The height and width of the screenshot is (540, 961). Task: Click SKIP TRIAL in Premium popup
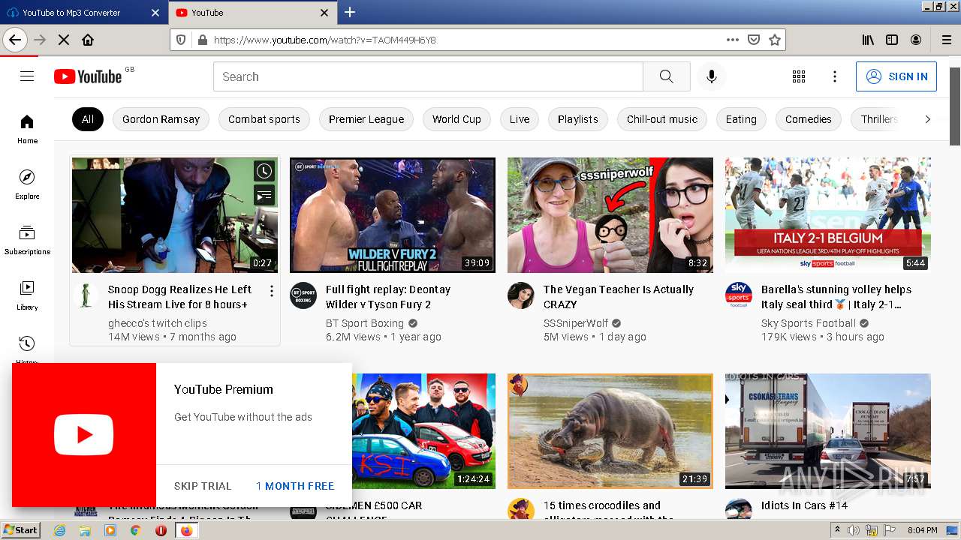(x=203, y=486)
